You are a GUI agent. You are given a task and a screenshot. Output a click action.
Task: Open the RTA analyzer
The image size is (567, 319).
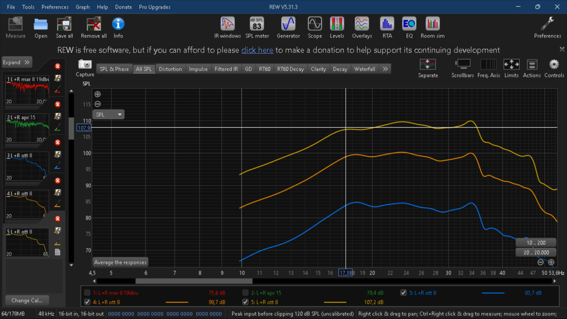387,27
